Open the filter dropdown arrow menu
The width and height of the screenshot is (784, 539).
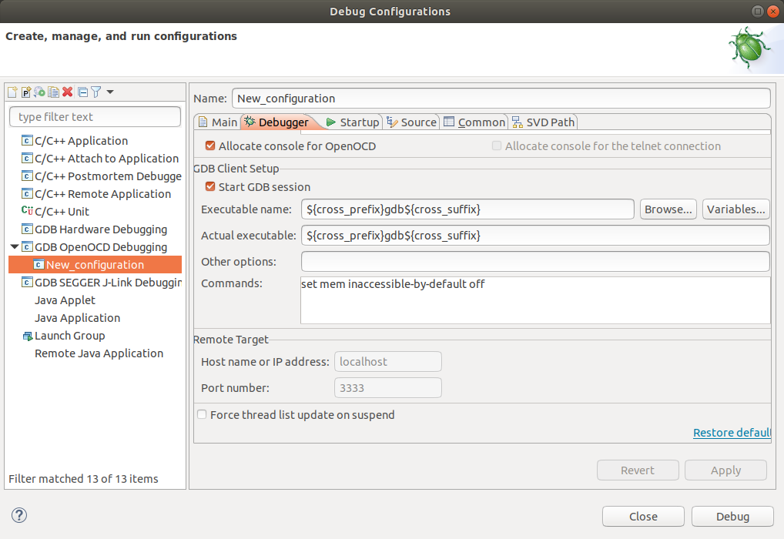(110, 92)
